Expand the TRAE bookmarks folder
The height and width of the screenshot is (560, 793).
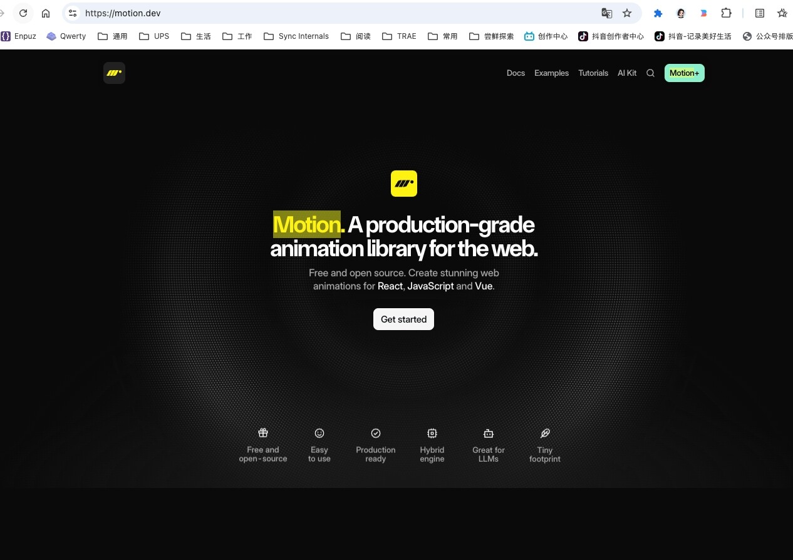[399, 36]
